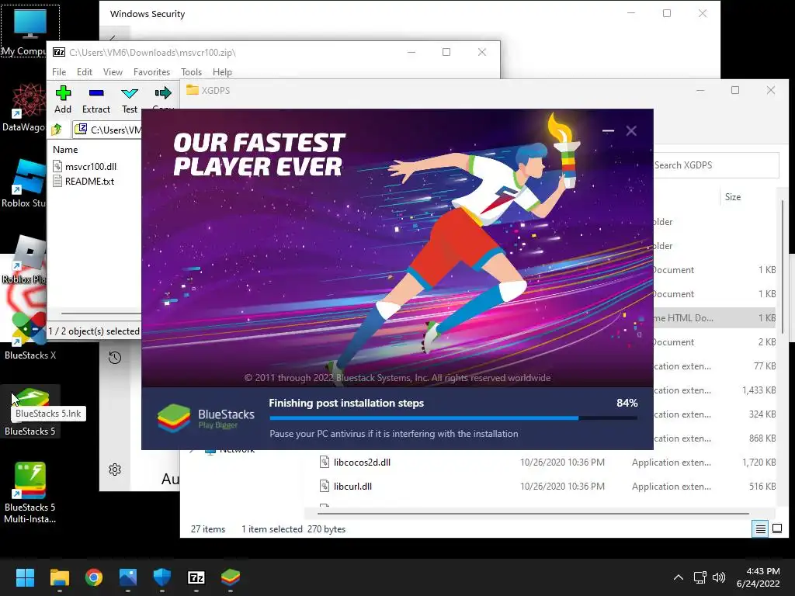Click the BlueStacks installation progress bar
This screenshot has width=795, height=596.
(x=453, y=418)
